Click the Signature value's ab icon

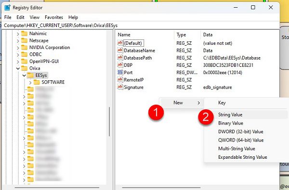click(120, 87)
